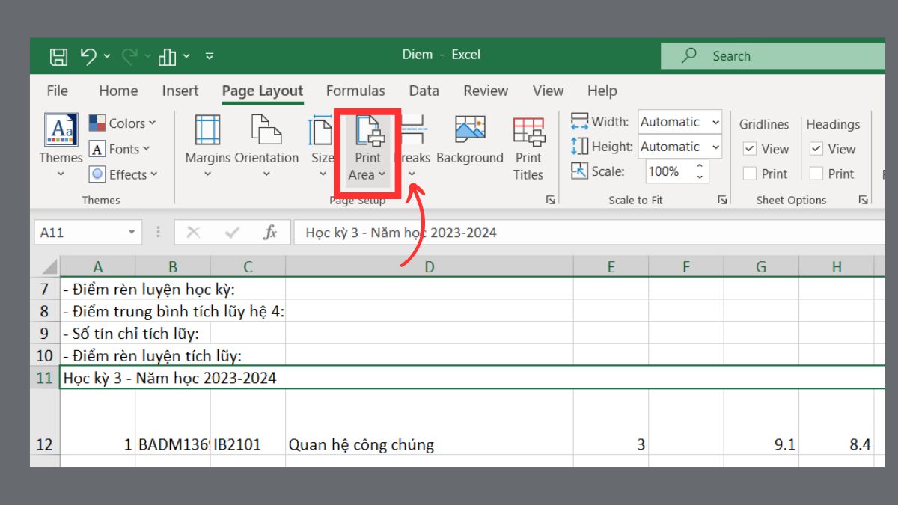Screen dimensions: 898x505
Task: Enable the Headings Print checkbox
Action: pyautogui.click(x=816, y=174)
